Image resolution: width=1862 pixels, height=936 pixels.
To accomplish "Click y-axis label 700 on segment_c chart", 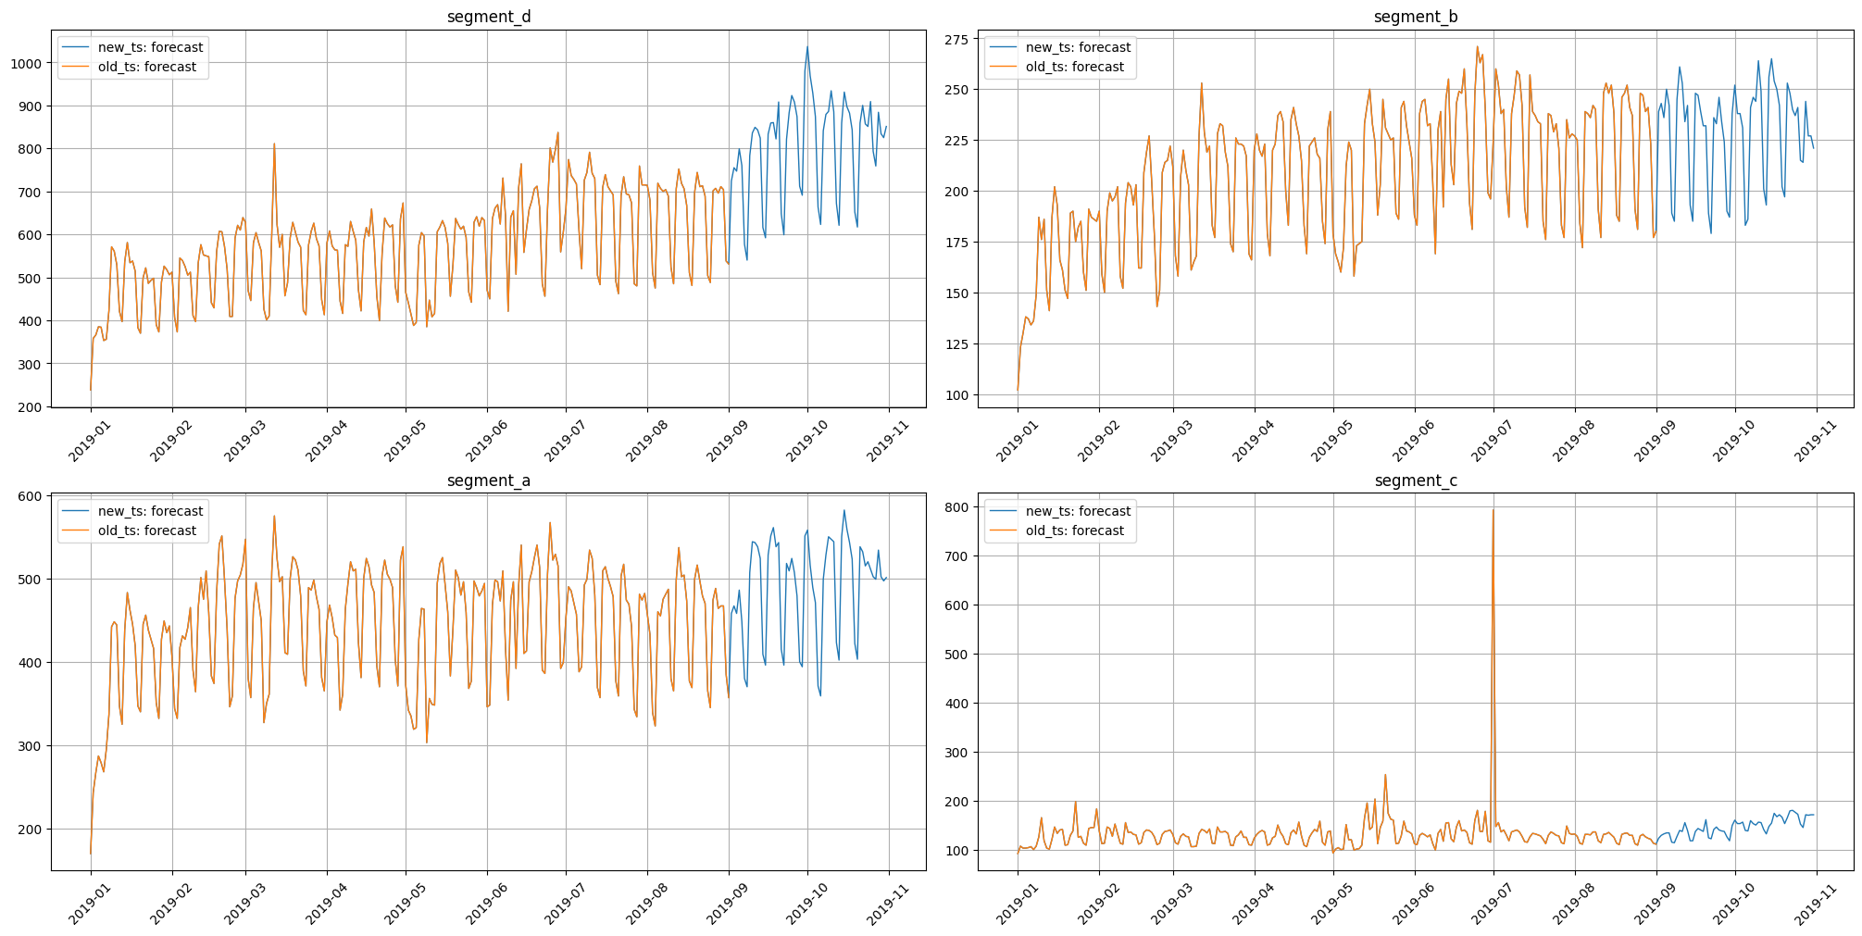I will (959, 556).
